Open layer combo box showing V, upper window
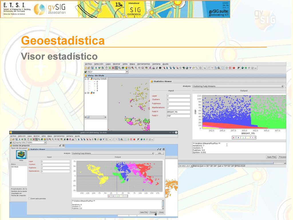 pyautogui.click(x=127, y=72)
